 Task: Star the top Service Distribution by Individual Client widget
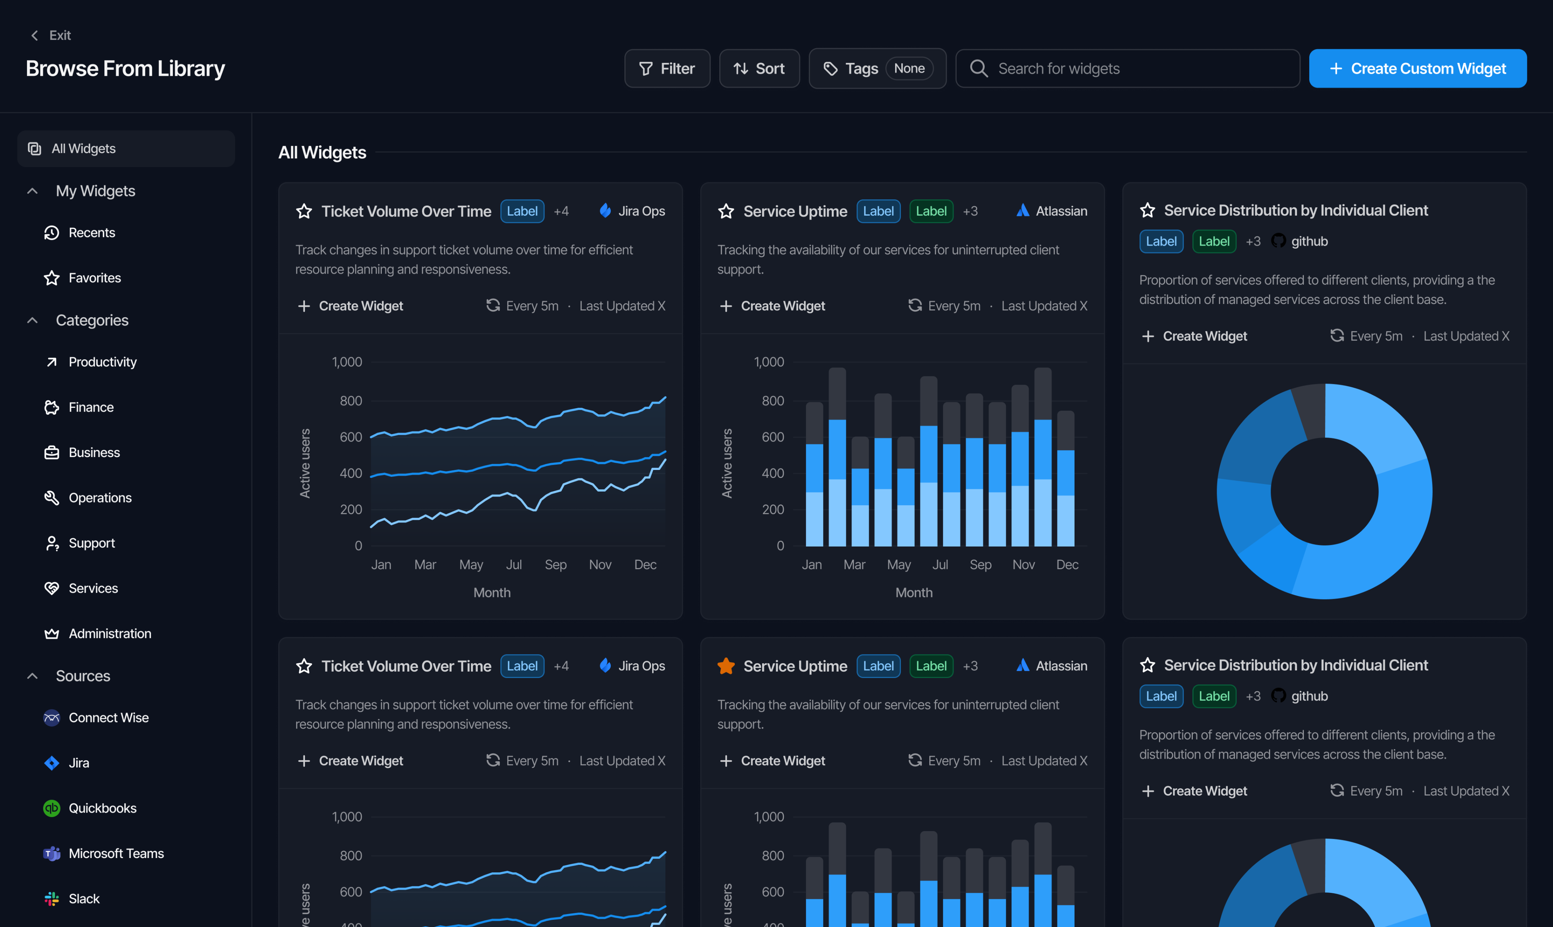tap(1148, 210)
